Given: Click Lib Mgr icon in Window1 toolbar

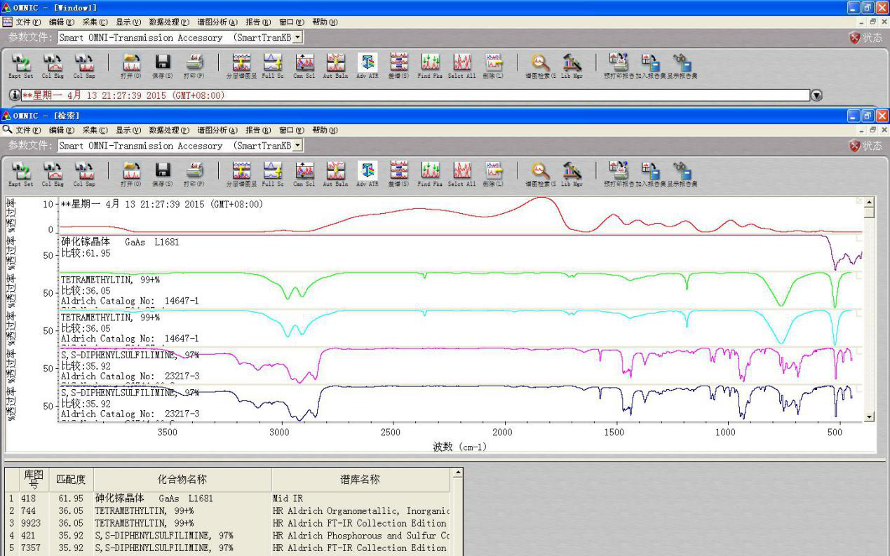Looking at the screenshot, I should 572,65.
